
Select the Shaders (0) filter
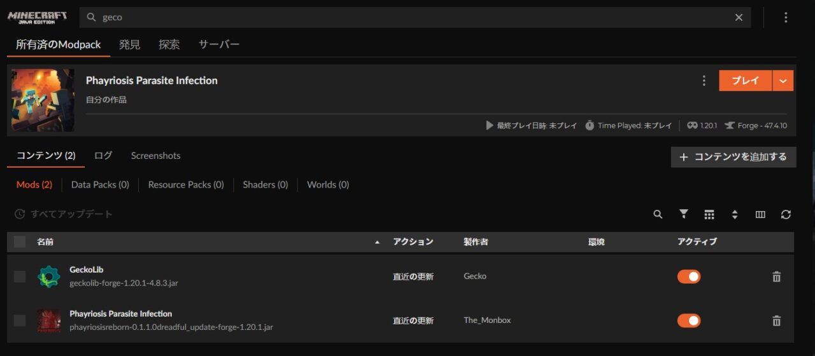point(266,184)
